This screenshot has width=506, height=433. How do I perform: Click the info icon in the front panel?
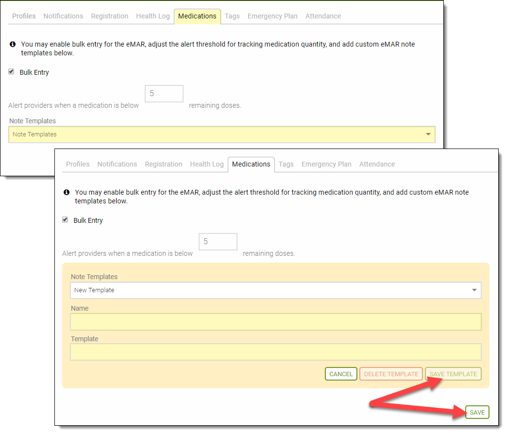point(67,192)
